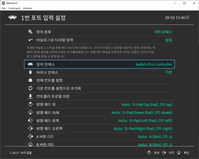Click the D-pad icon for 방향 패드 아래
Image resolution: width=199 pixels, height=159 pixels.
coord(30,112)
